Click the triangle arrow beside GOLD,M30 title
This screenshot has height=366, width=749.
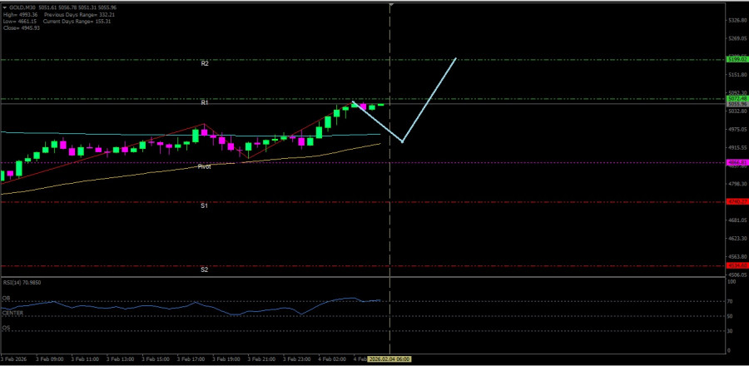[4, 7]
